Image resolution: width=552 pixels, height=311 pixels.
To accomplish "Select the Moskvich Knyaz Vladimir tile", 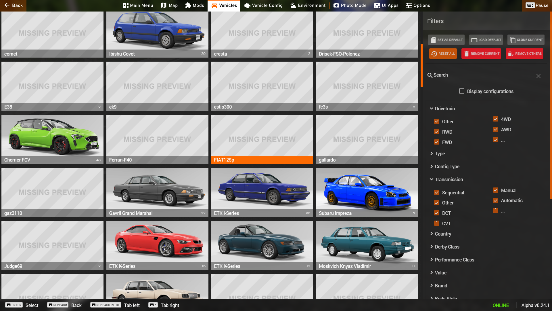I will pyautogui.click(x=367, y=245).
